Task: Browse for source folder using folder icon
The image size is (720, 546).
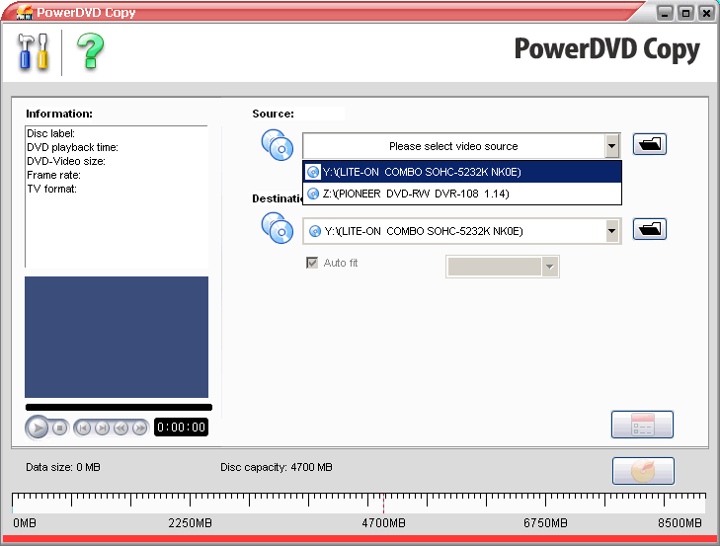Action: pyautogui.click(x=649, y=145)
